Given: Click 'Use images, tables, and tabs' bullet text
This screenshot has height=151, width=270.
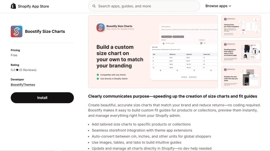Looking at the screenshot, I should (x=137, y=142).
